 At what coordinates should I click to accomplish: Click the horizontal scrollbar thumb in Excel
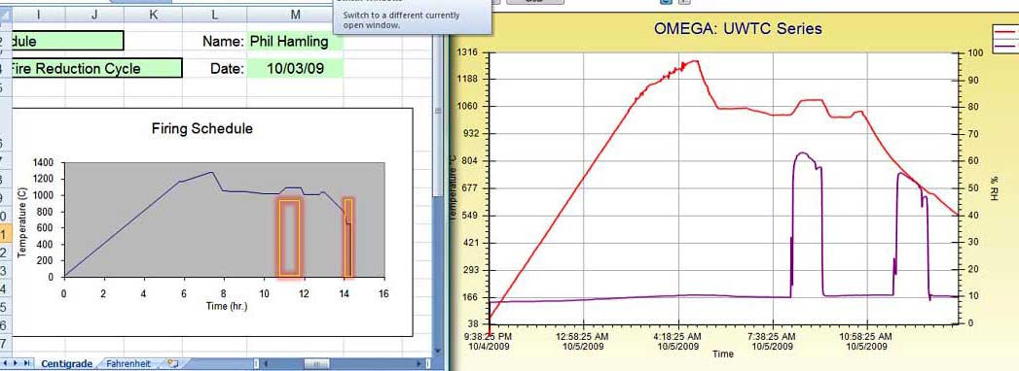(x=316, y=364)
